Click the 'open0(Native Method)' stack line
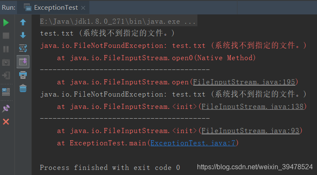Viewport: 317px width, 175px height. coord(156,58)
